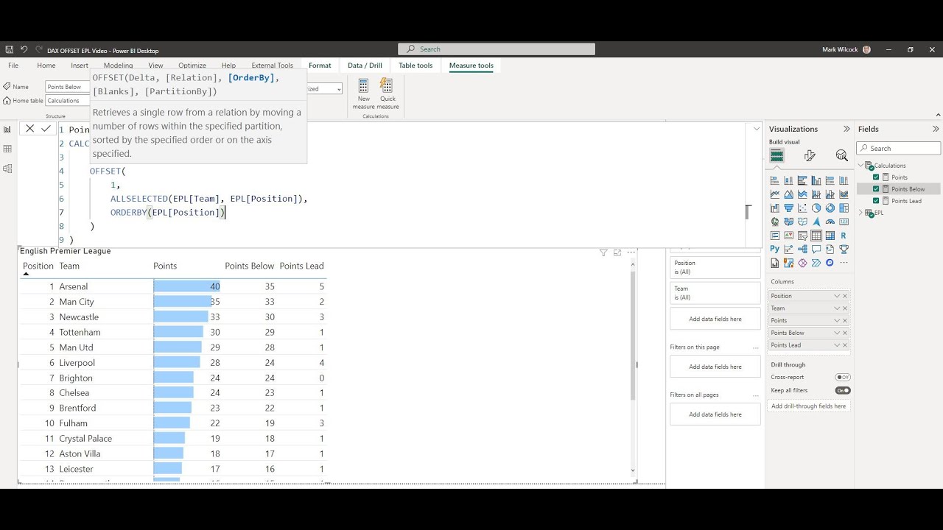The width and height of the screenshot is (943, 530).
Task: Sort the table by the Points Lead header
Action: tap(301, 266)
